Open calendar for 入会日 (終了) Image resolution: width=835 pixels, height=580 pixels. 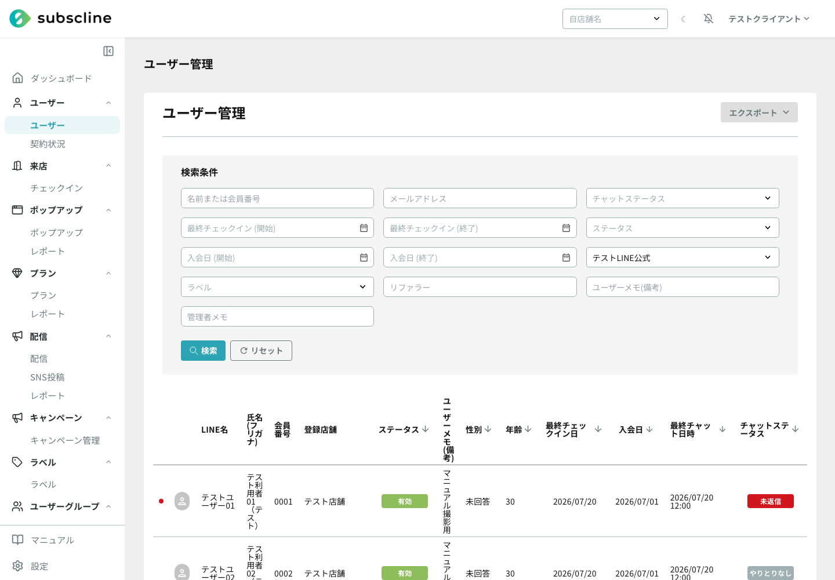tap(566, 258)
